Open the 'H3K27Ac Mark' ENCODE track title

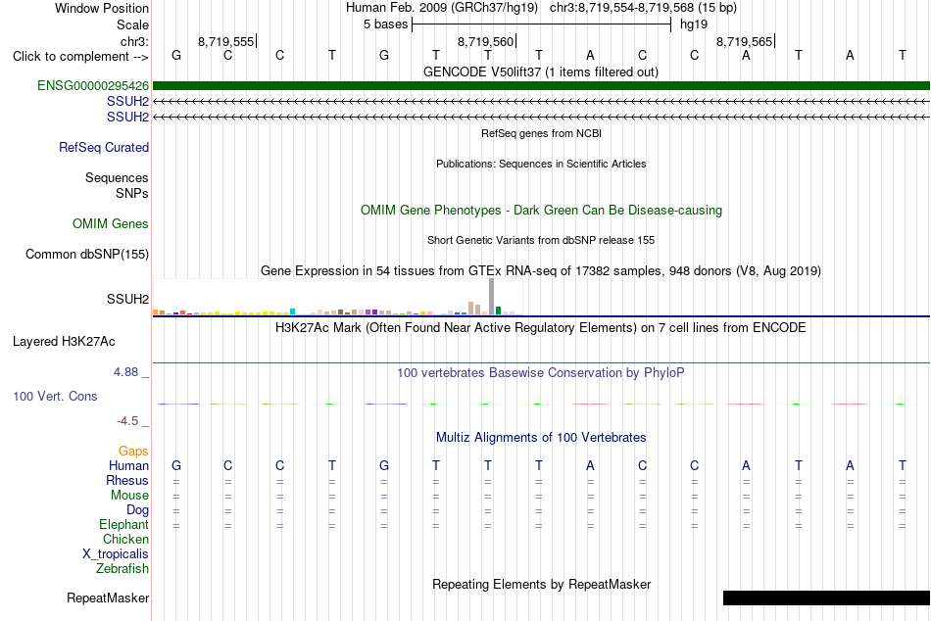tap(541, 328)
